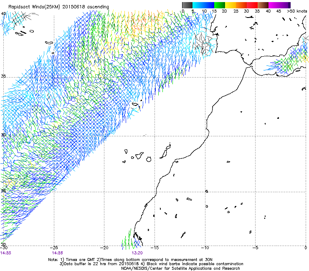This screenshot has height=271, width=309.
Task: Click the note line starting "Note: 1) Times are GMT"
Action: click(130, 260)
